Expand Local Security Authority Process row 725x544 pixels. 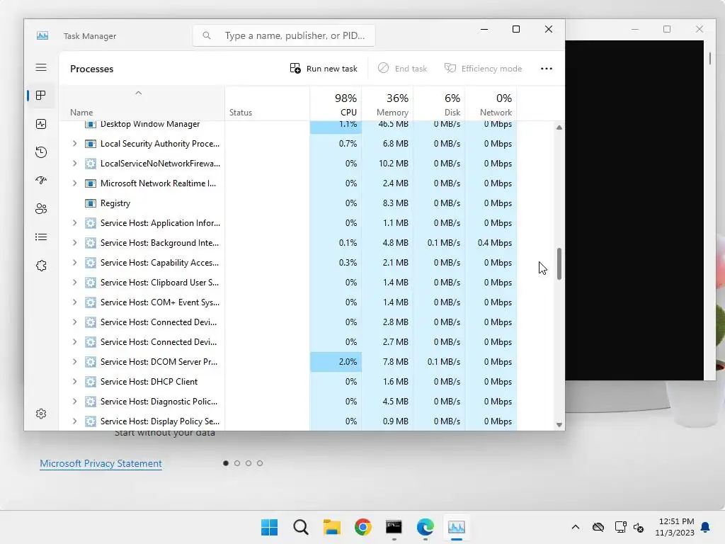point(74,144)
